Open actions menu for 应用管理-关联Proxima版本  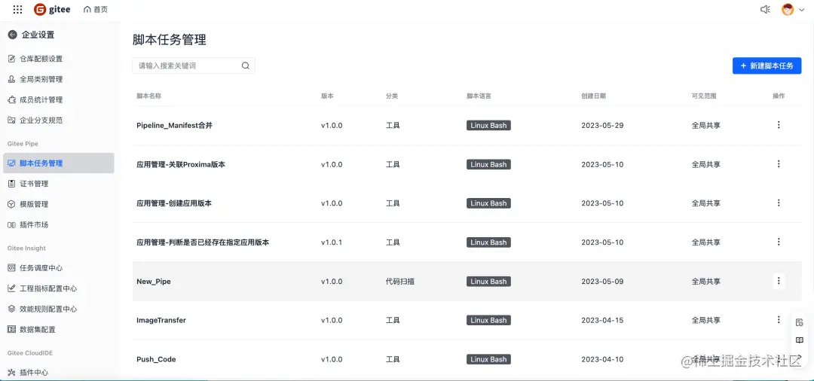pos(778,164)
